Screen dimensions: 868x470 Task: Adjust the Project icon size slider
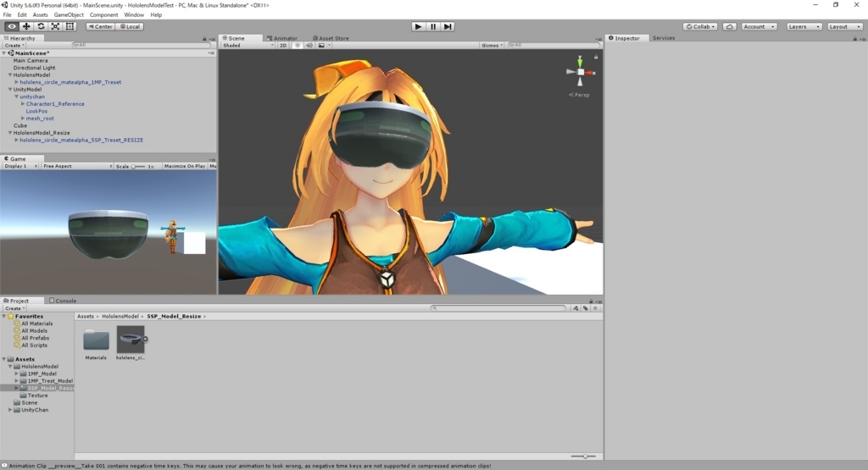583,456
